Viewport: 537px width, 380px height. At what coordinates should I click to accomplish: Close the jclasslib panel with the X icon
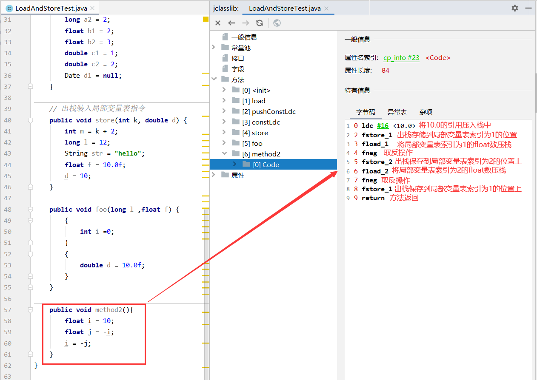point(218,23)
